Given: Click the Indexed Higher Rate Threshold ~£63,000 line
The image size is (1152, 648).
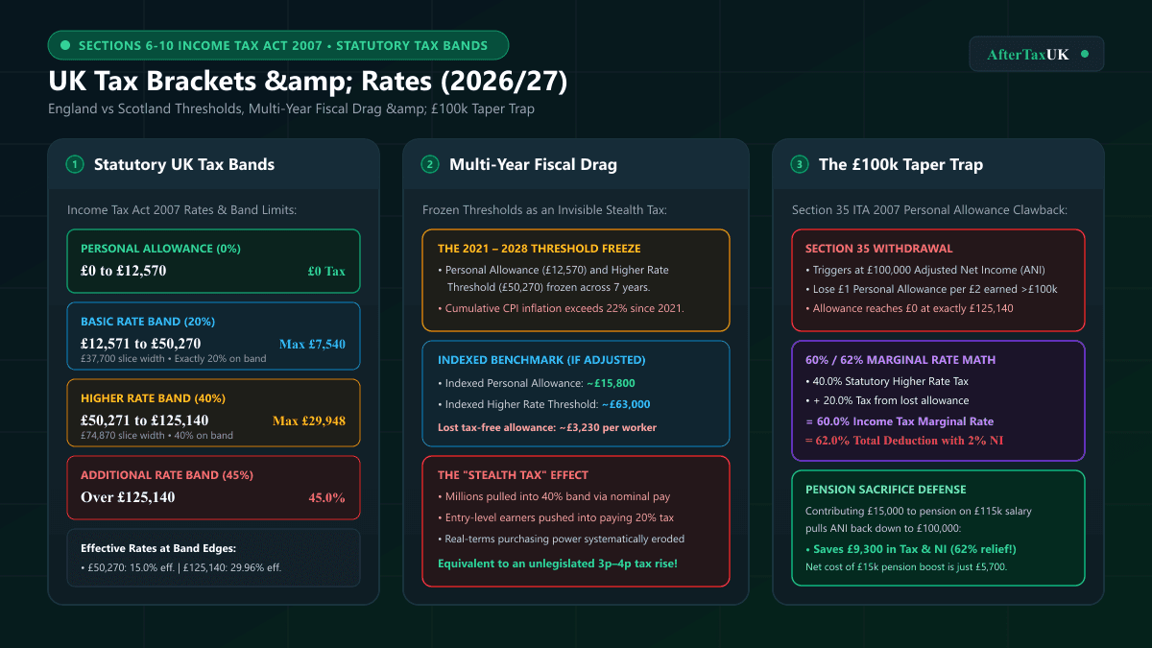Looking at the screenshot, I should coord(543,404).
